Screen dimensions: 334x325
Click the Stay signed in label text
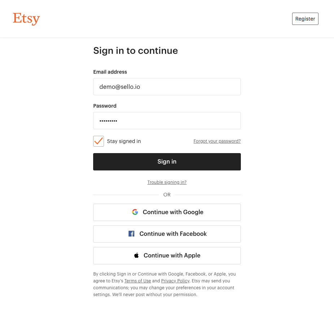click(x=124, y=141)
